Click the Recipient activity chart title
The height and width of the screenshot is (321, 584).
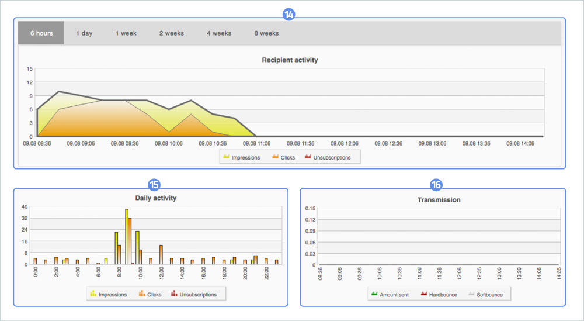pyautogui.click(x=290, y=60)
